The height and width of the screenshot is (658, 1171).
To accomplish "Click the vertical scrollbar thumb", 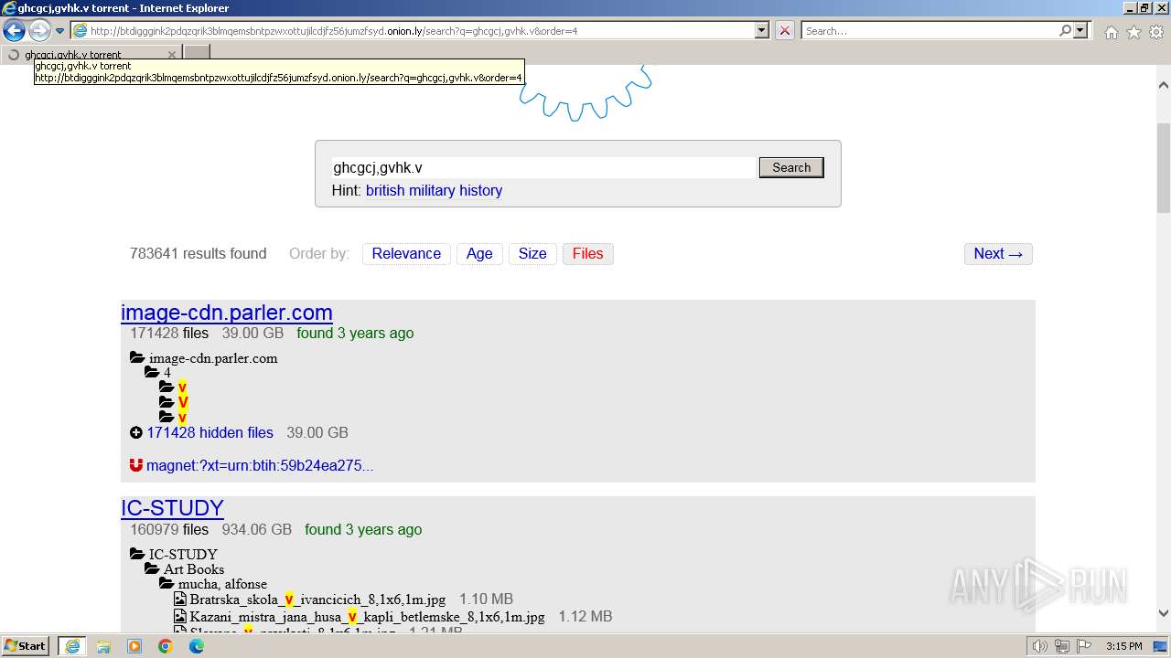I will pos(1163,167).
